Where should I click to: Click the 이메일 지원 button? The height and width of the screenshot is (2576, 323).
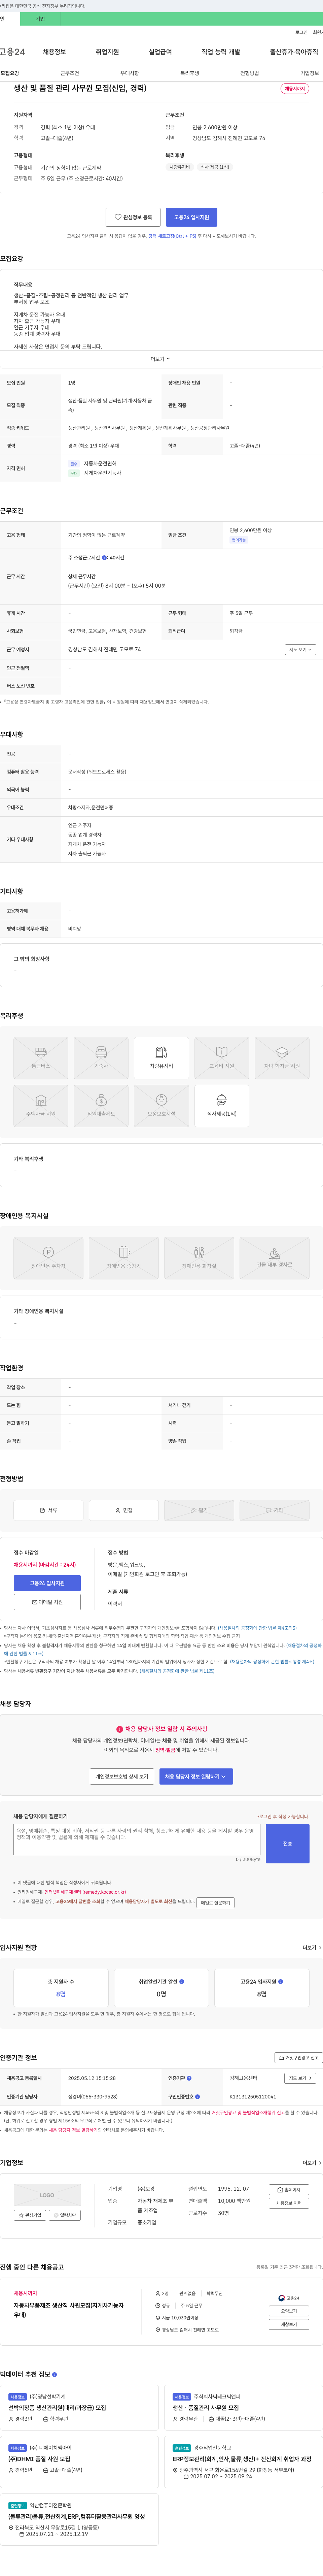(47, 1602)
